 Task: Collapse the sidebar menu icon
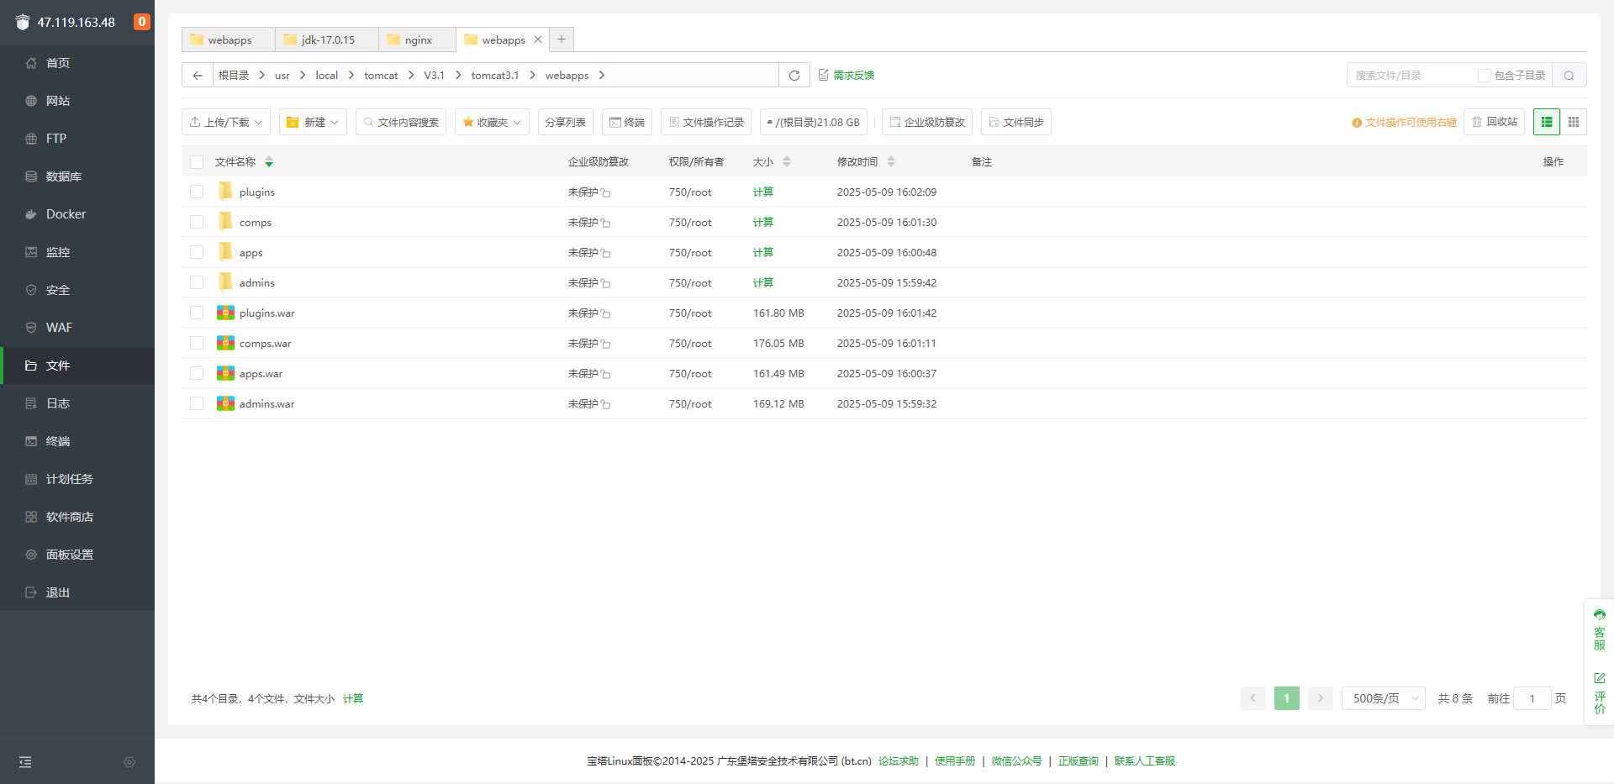pyautogui.click(x=25, y=762)
